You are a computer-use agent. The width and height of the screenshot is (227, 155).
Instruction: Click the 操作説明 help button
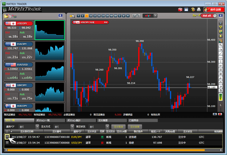point(214,10)
